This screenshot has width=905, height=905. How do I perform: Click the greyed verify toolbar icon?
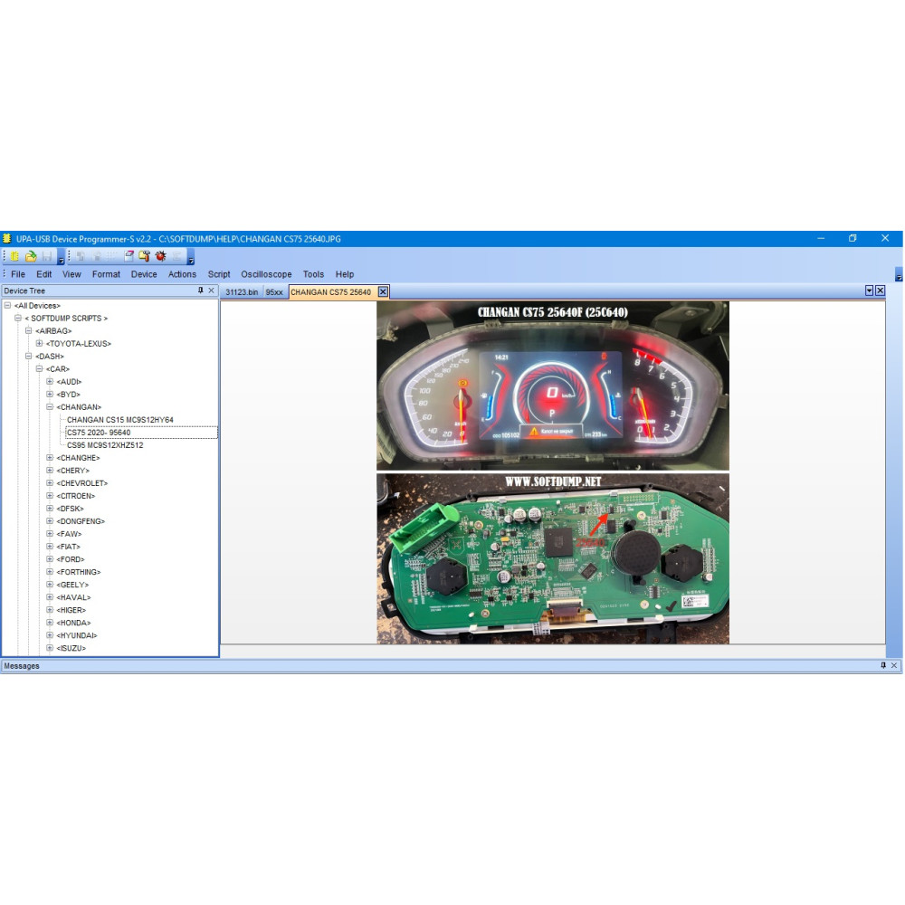tap(112, 256)
